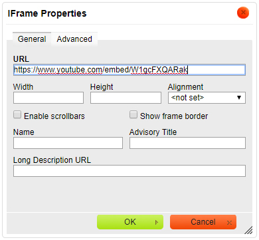259x240 pixels.
Task: Click the dialog resize grip icon
Action: coord(248,230)
